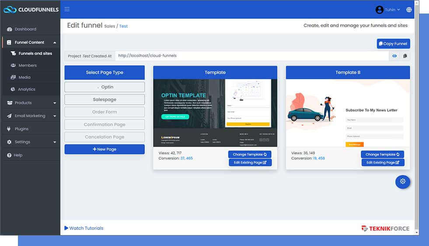Open Dashboard from the sidebar

pyautogui.click(x=25, y=29)
